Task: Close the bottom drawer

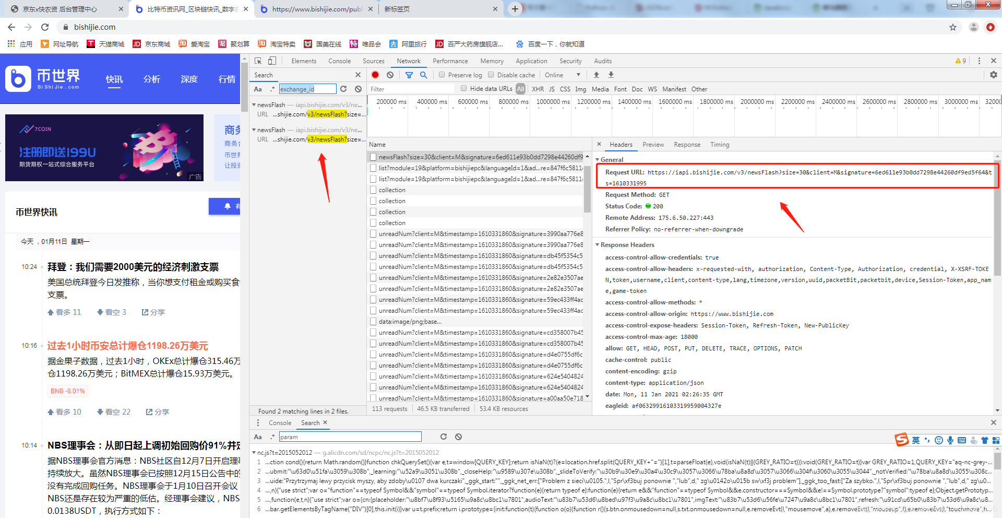Action: [994, 422]
